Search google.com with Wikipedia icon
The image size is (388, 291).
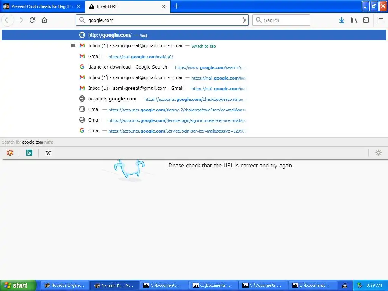click(x=48, y=153)
